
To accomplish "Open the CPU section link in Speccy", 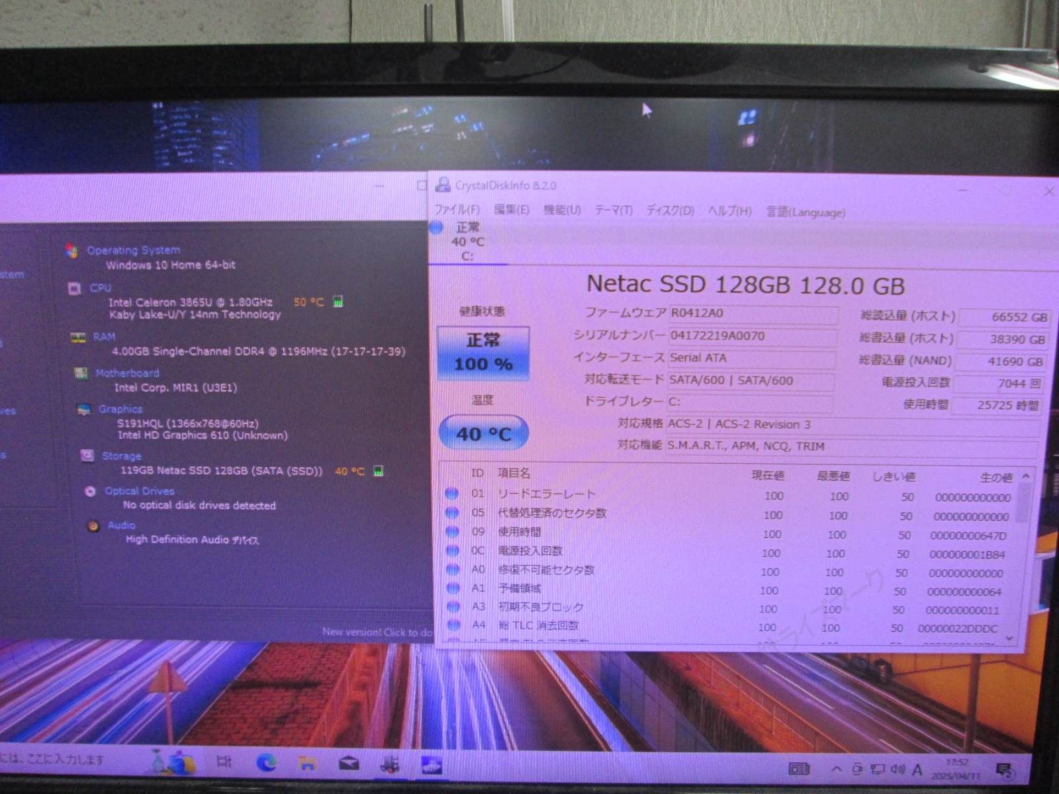I will click(101, 288).
